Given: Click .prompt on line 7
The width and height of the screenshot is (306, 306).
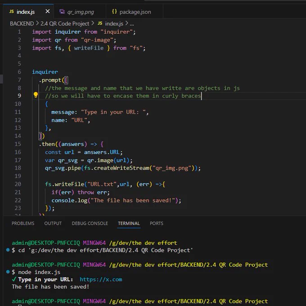Looking at the screenshot, I should pyautogui.click(x=50, y=80).
